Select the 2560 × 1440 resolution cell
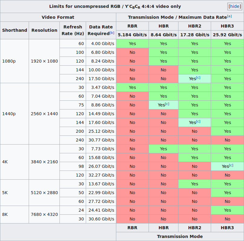244x241 pixels. [x=44, y=114]
